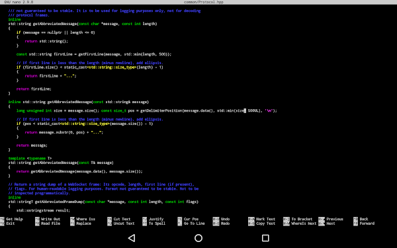
Task: Click the 'Next' shortcut label below Previous
Action: pyautogui.click(x=331, y=224)
